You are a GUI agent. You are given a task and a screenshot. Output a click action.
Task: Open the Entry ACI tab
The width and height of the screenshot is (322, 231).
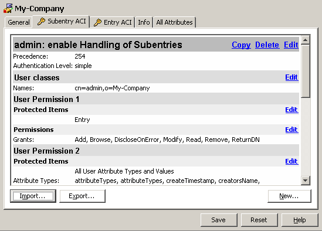point(113,22)
